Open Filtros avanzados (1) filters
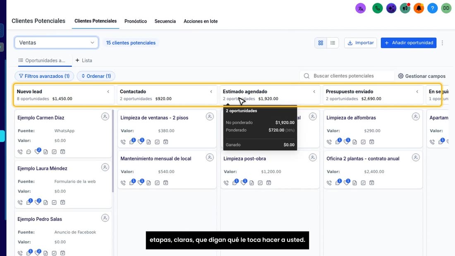 44,76
